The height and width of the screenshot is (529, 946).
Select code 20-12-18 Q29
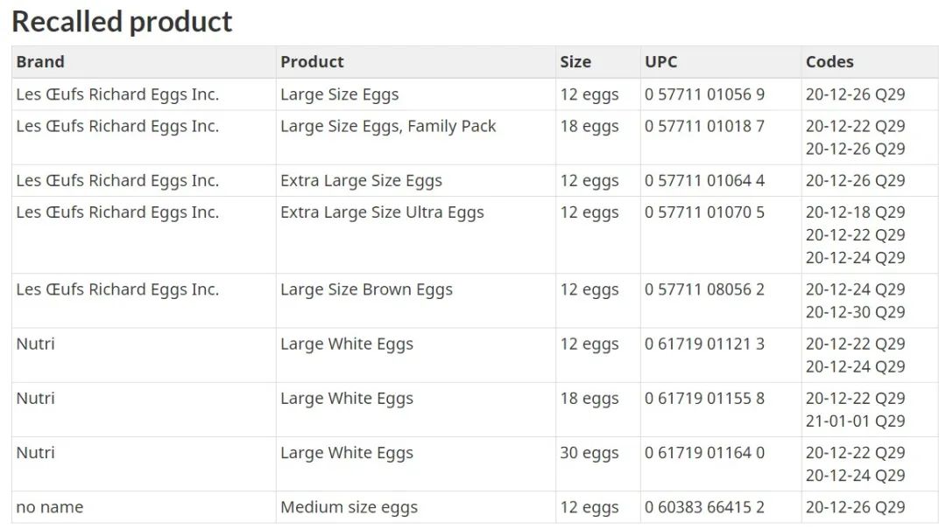(x=855, y=212)
